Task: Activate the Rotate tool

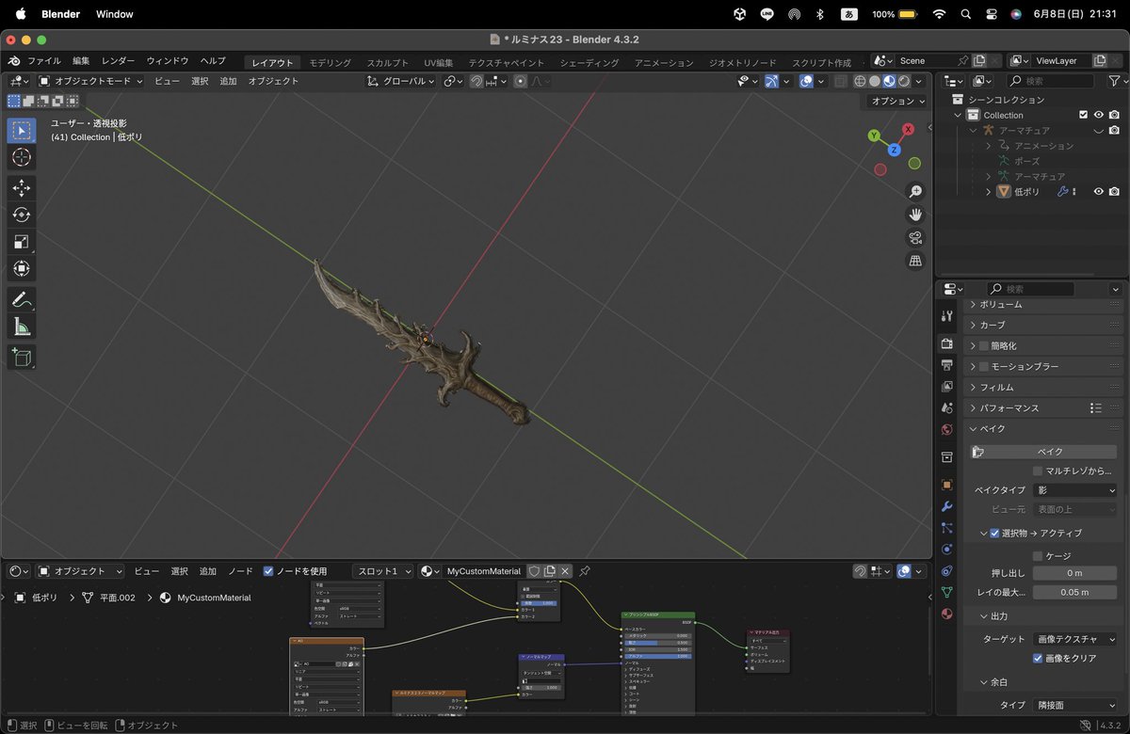Action: tap(22, 215)
